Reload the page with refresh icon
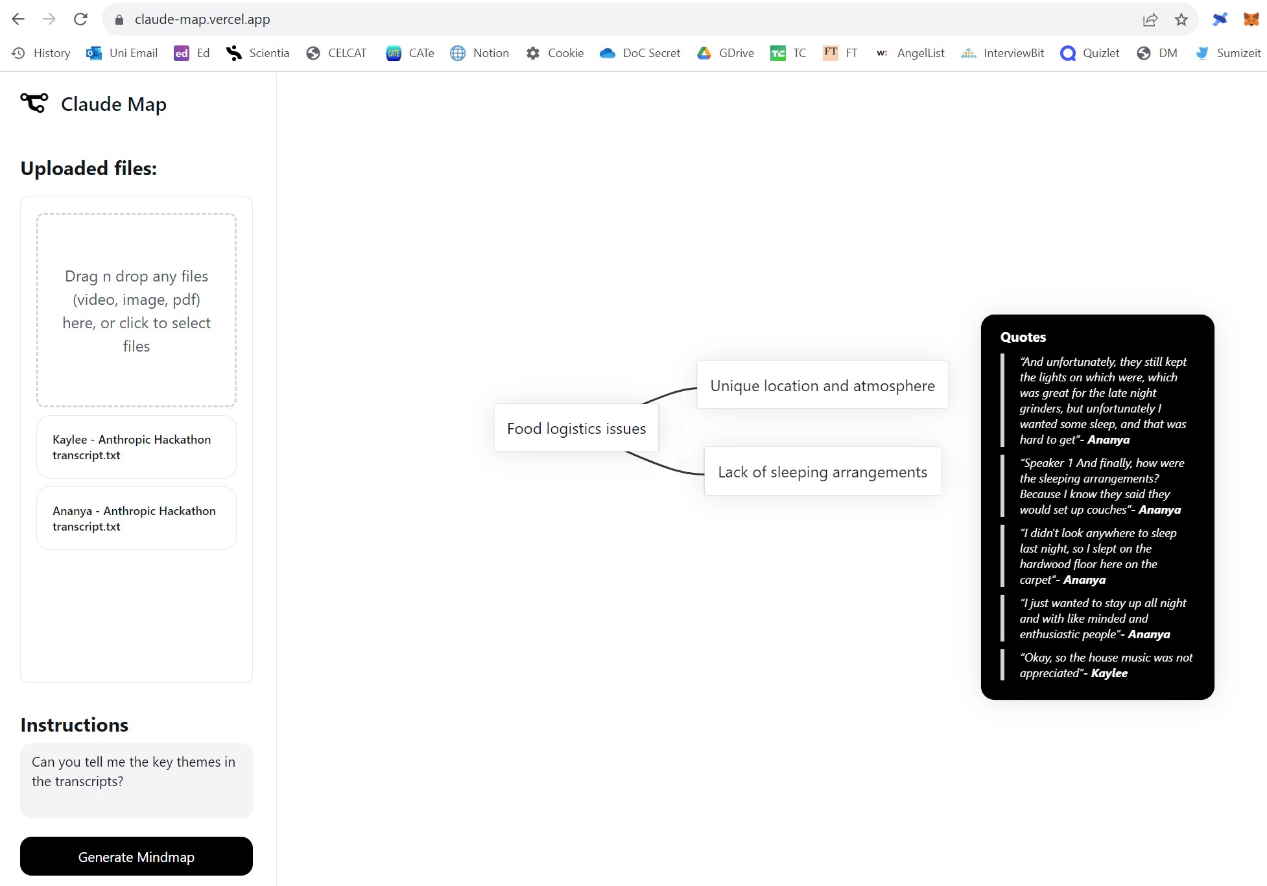 (80, 19)
